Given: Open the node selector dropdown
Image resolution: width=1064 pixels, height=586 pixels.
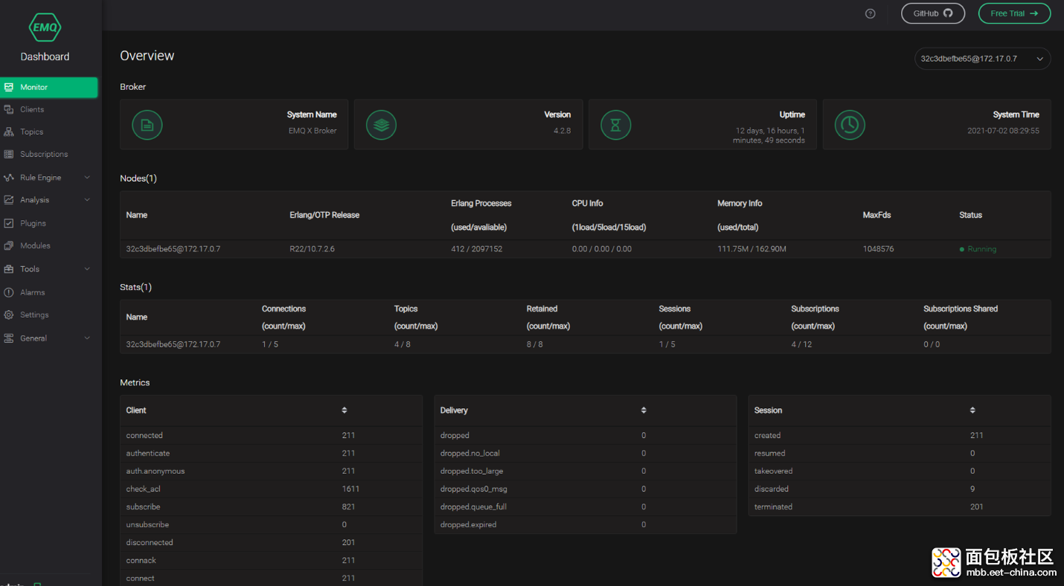Looking at the screenshot, I should click(982, 59).
